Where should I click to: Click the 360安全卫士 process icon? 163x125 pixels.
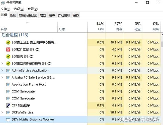point(8,42)
